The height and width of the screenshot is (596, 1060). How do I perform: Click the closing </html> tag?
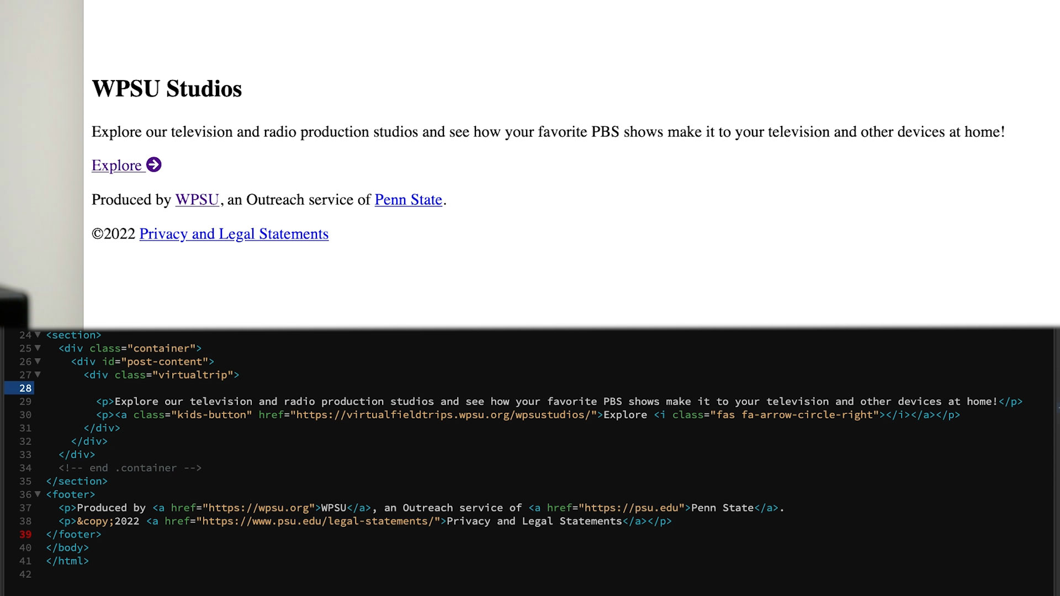[67, 561]
